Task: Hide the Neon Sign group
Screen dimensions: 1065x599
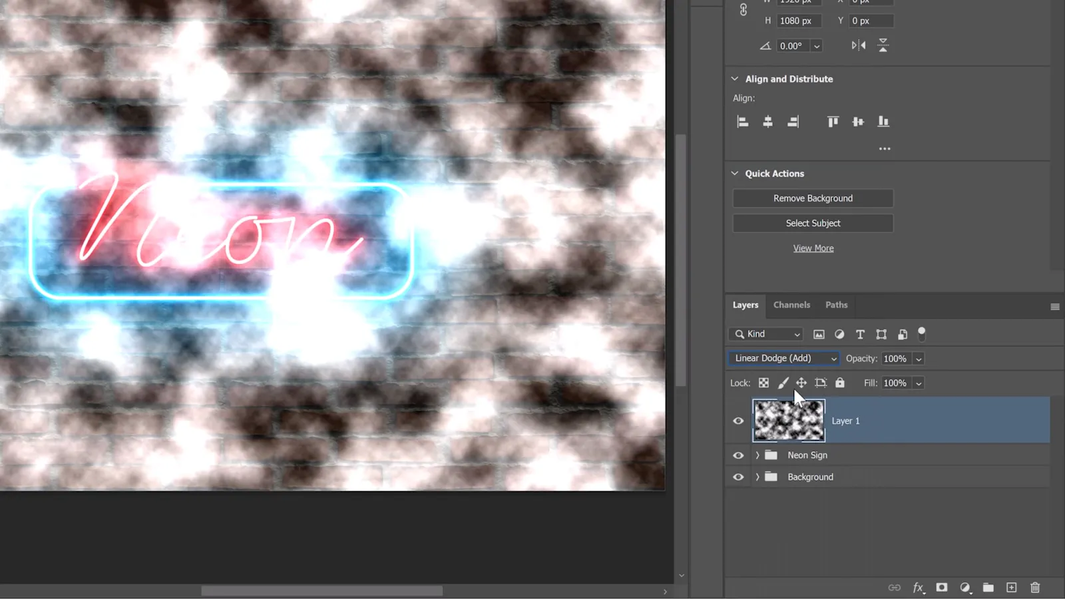Action: click(738, 455)
